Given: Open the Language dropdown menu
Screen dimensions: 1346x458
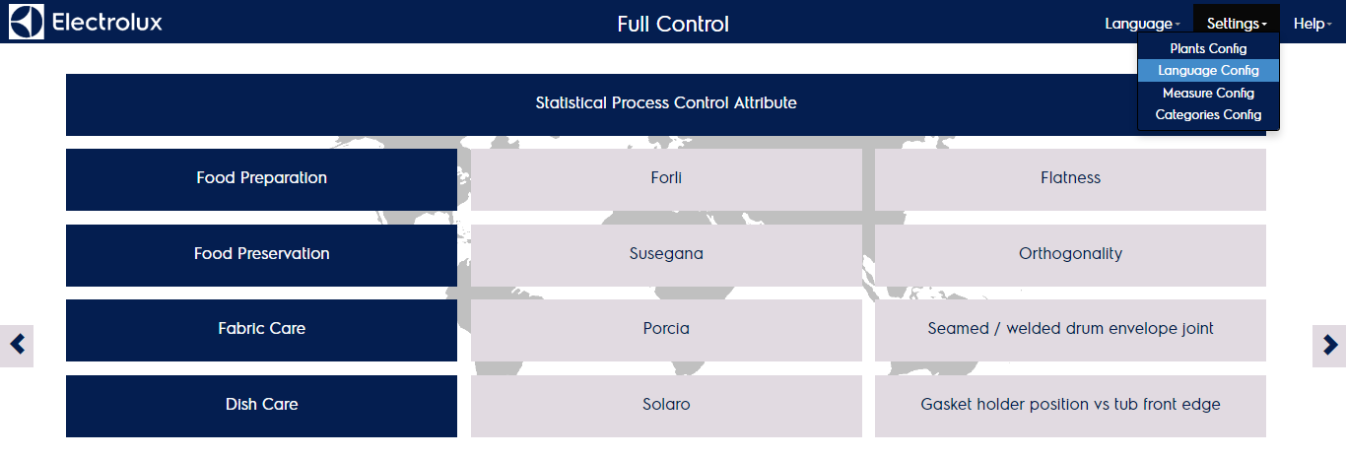Looking at the screenshot, I should 1142,24.
